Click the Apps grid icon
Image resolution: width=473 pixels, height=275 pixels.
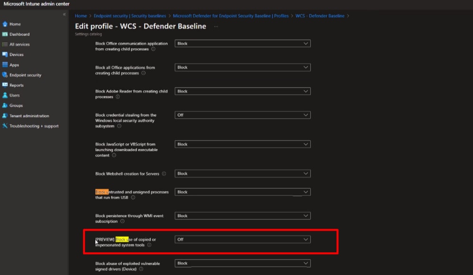[x=5, y=64]
